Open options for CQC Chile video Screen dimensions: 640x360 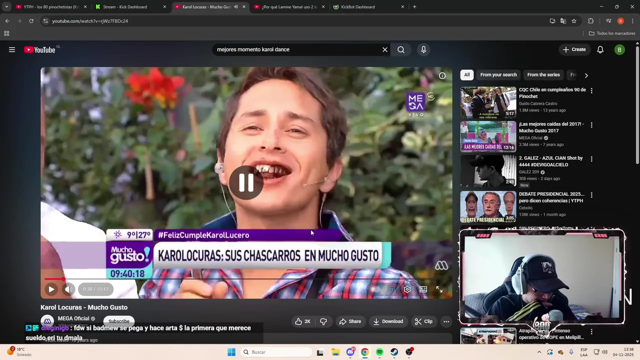[x=591, y=91]
